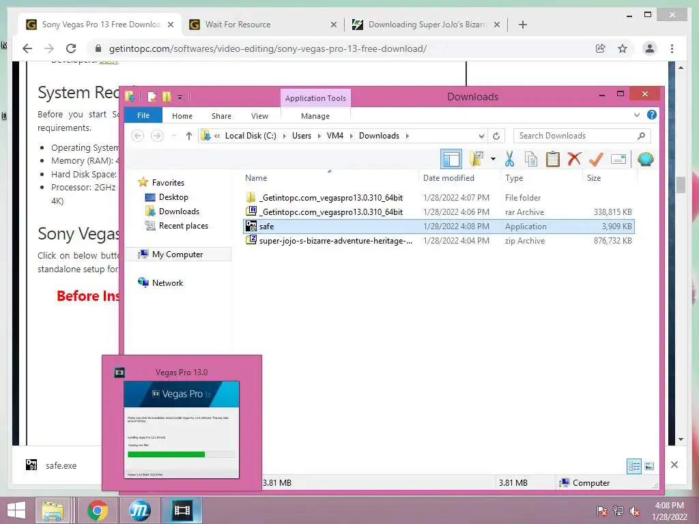Expand the ribbon with the chevron
Screen dimensions: 699x524
click(637, 115)
